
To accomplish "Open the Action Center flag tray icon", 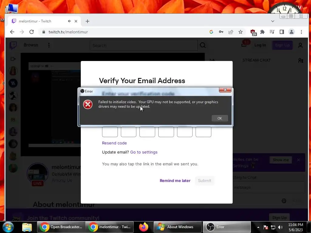I will pyautogui.click(x=265, y=227).
